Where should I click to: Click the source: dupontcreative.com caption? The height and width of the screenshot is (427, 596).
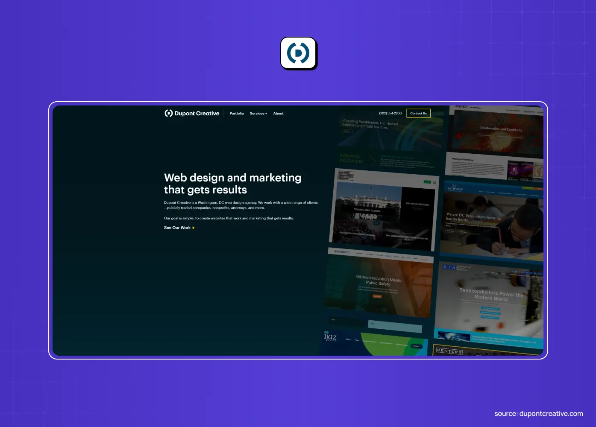[538, 413]
